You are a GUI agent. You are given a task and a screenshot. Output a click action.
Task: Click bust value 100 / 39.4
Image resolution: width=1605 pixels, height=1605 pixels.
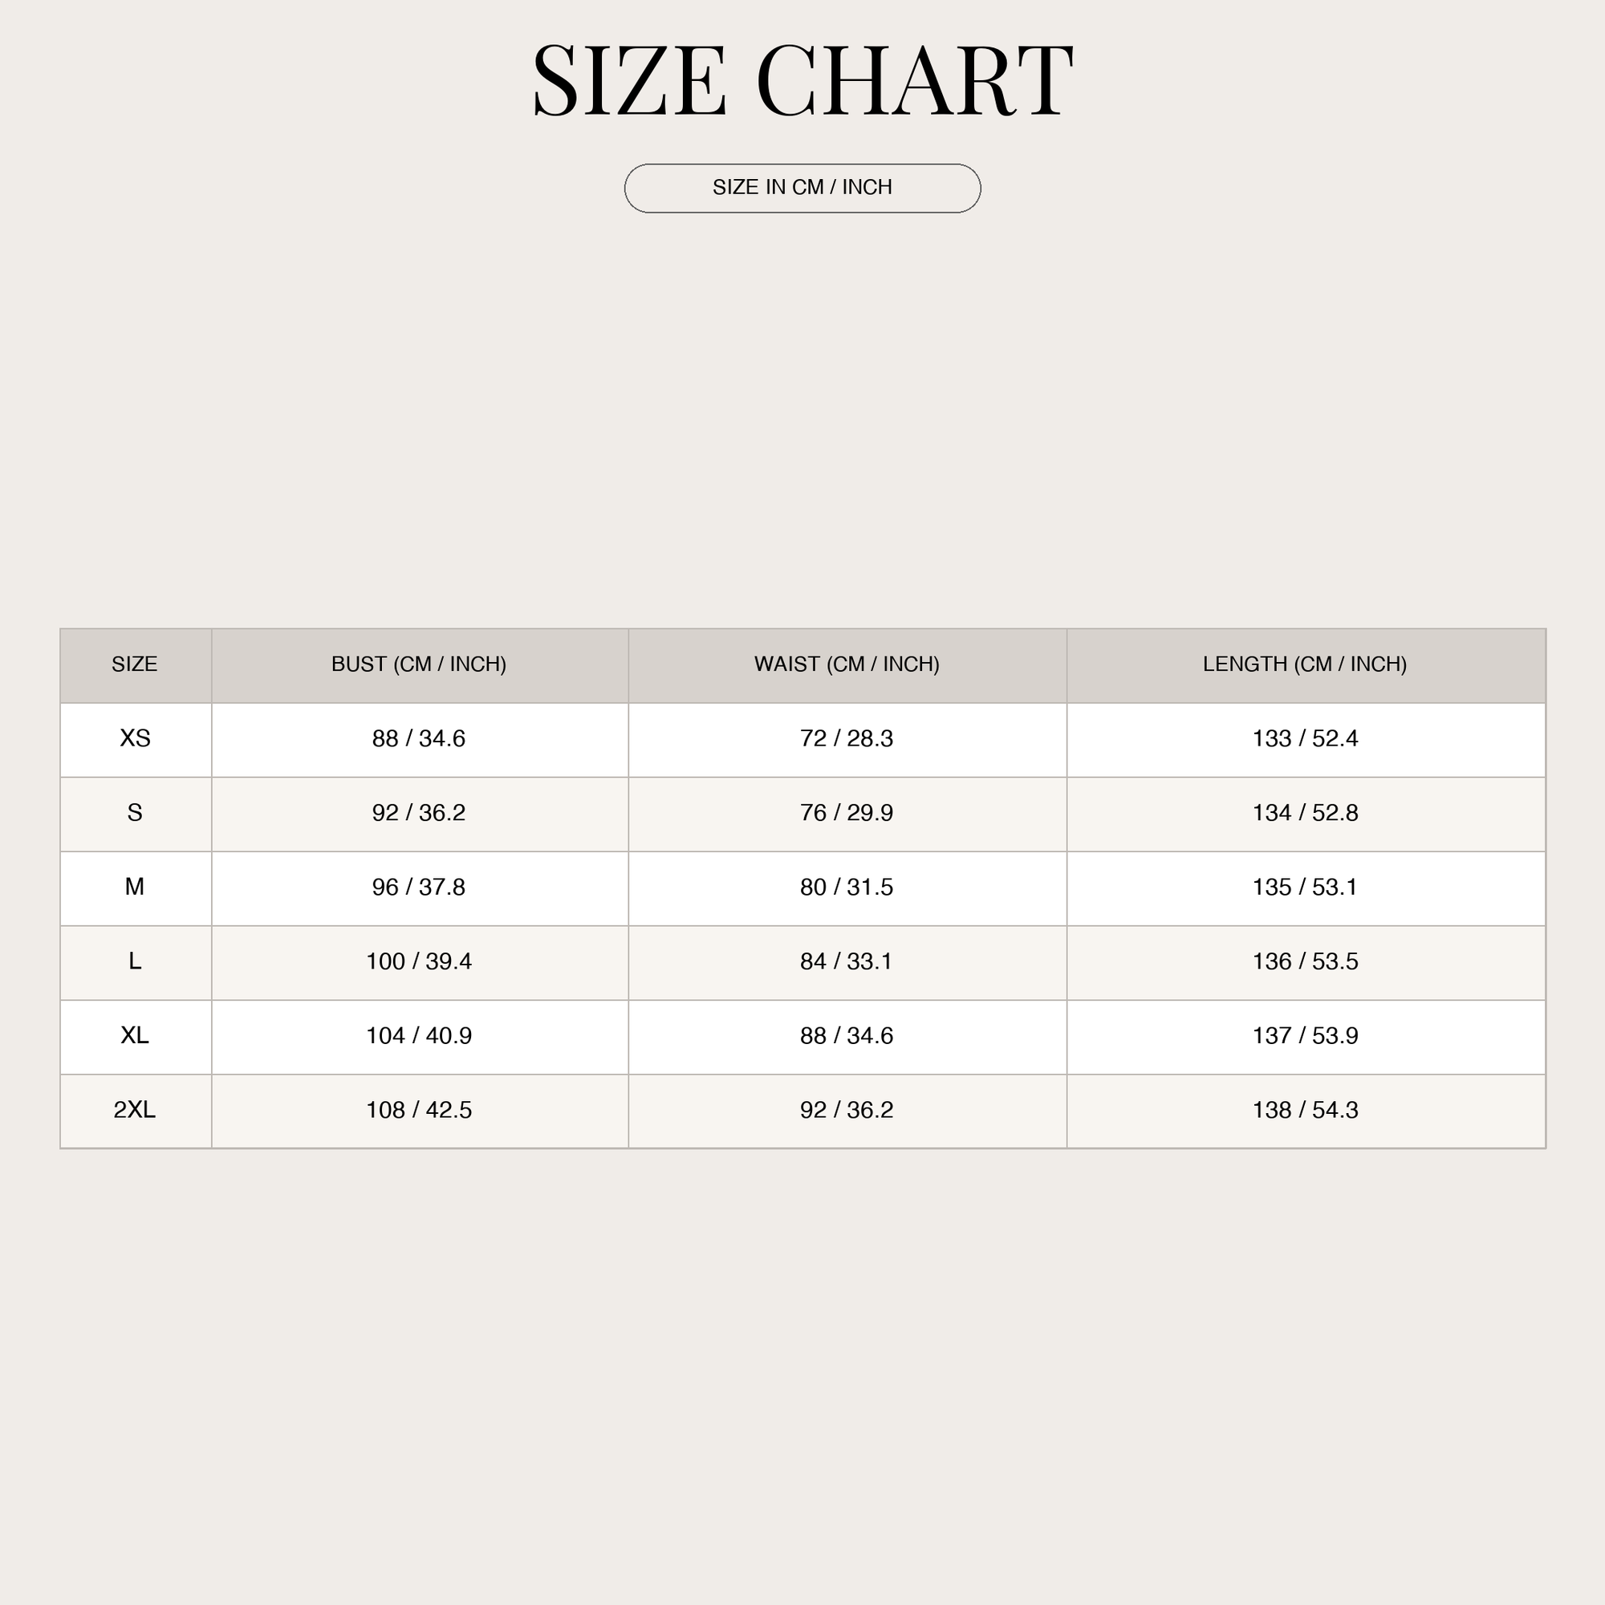[x=419, y=961]
